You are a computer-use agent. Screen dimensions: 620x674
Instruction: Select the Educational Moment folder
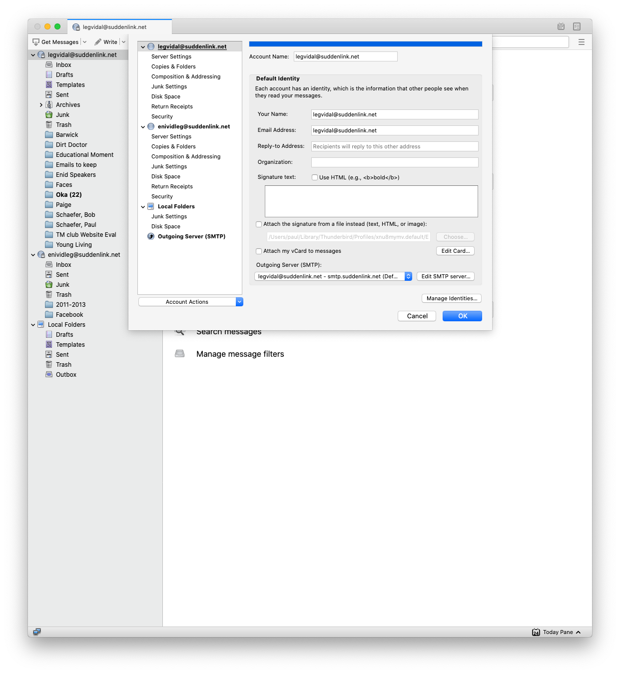point(84,155)
